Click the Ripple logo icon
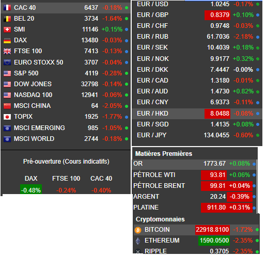This screenshot has height=256, width=266. pos(138,251)
